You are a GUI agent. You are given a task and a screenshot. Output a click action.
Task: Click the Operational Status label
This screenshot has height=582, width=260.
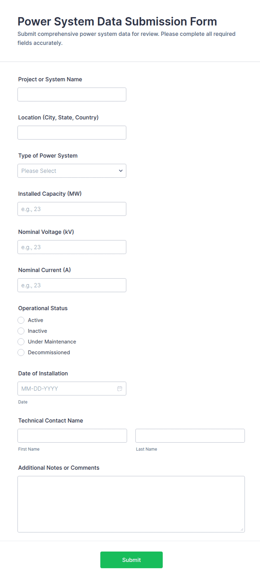pyautogui.click(x=43, y=308)
